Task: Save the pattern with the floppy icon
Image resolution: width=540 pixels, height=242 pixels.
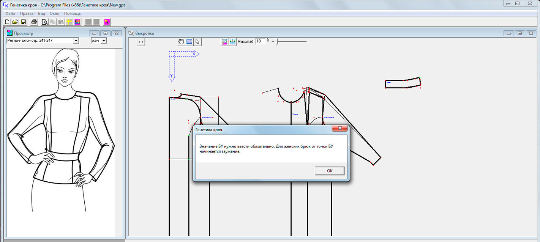Action: 23,22
